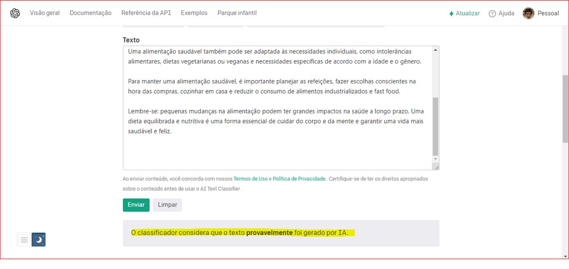569x269 pixels.
Task: Click the Ajuda question mark icon
Action: click(x=492, y=14)
